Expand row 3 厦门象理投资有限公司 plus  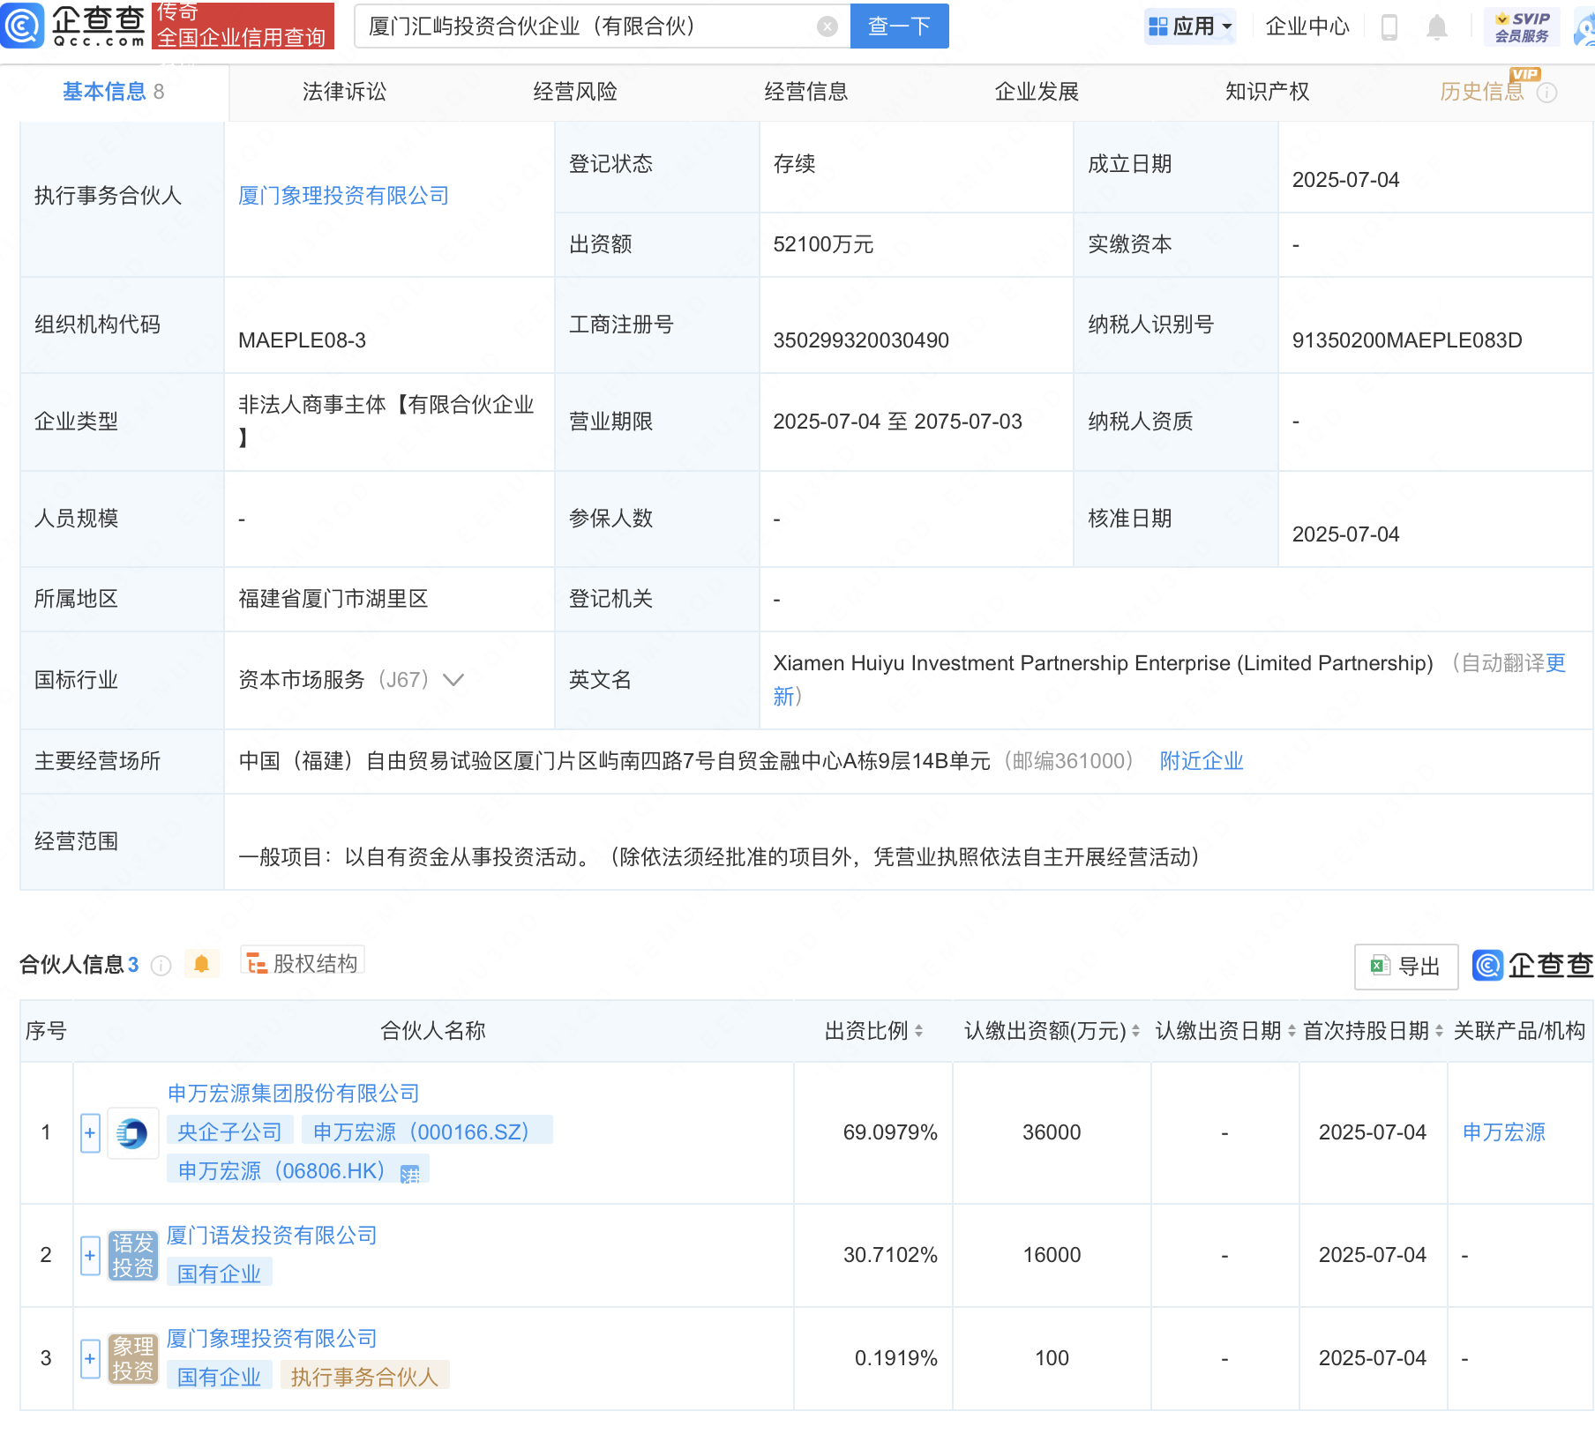tap(90, 1358)
